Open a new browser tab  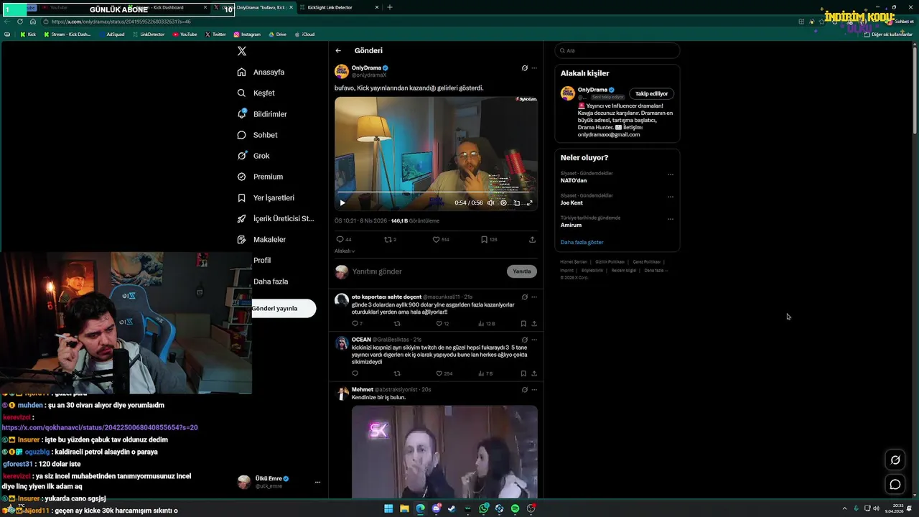click(390, 7)
